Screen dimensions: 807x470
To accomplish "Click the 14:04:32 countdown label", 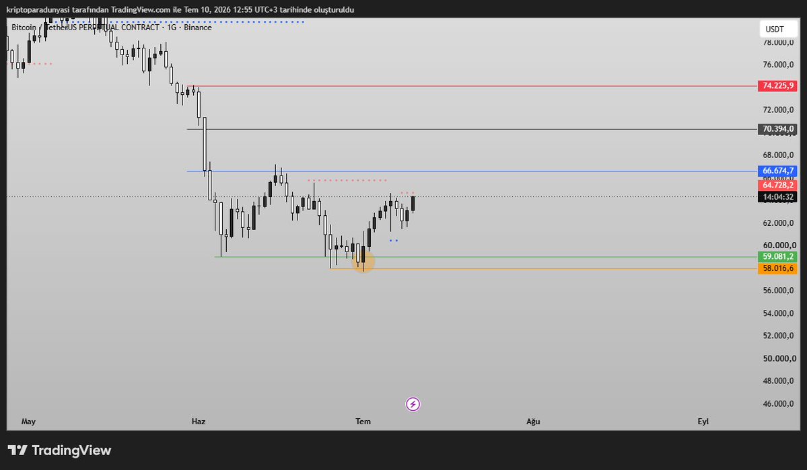I will click(777, 197).
